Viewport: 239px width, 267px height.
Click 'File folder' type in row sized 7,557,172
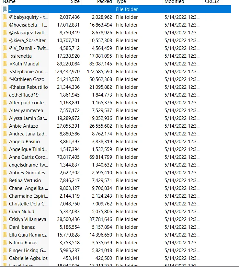point(127,110)
